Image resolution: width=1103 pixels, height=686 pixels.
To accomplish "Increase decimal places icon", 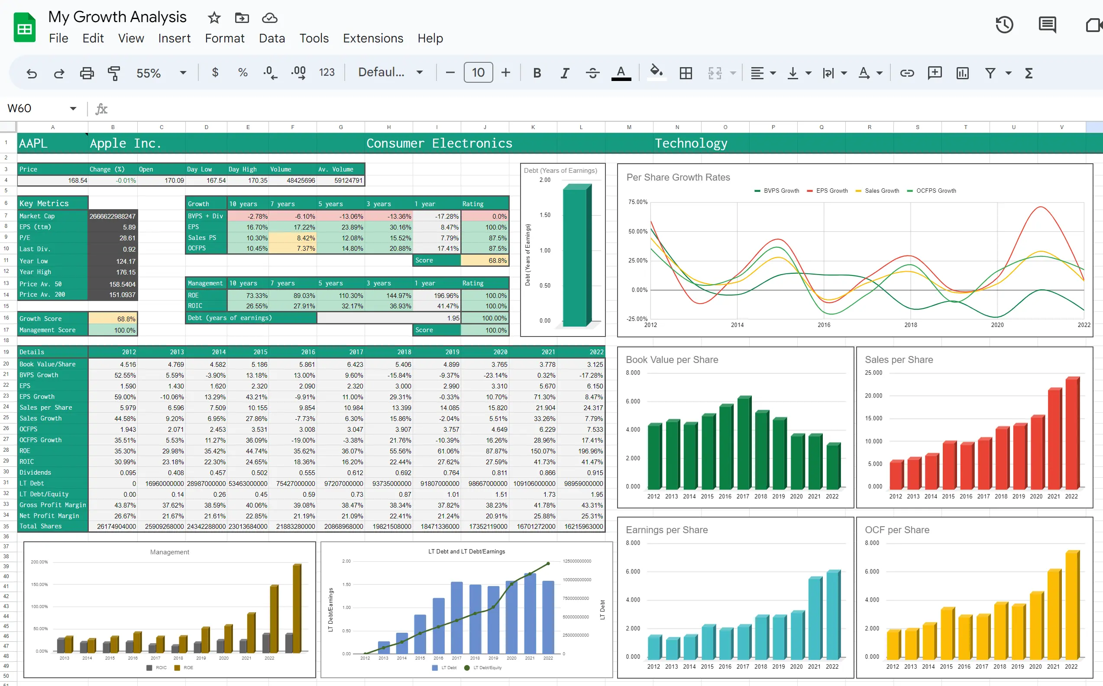I will click(x=298, y=73).
